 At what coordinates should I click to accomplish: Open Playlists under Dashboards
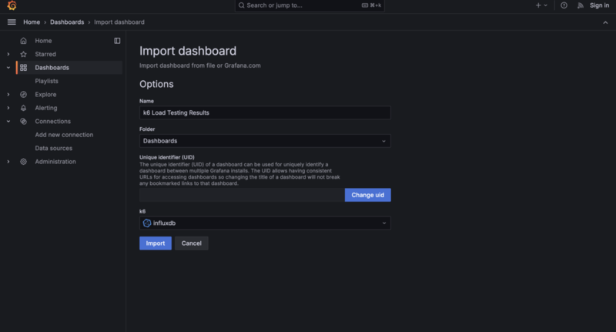(x=46, y=81)
